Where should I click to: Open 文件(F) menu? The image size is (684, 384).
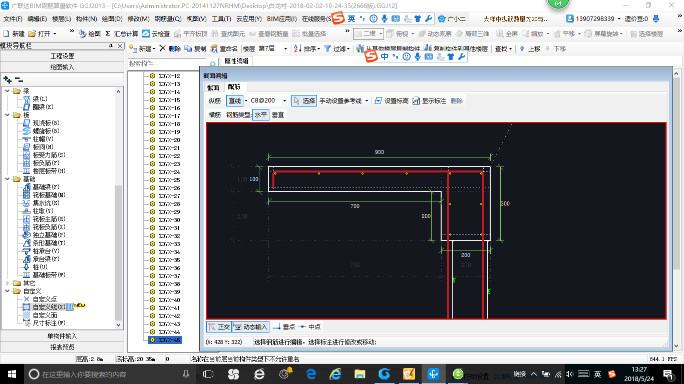click(x=13, y=19)
